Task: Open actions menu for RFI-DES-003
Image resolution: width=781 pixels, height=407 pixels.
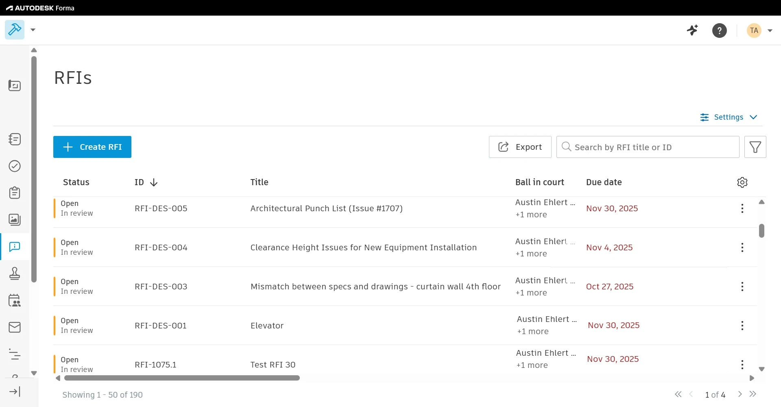Action: (x=742, y=287)
